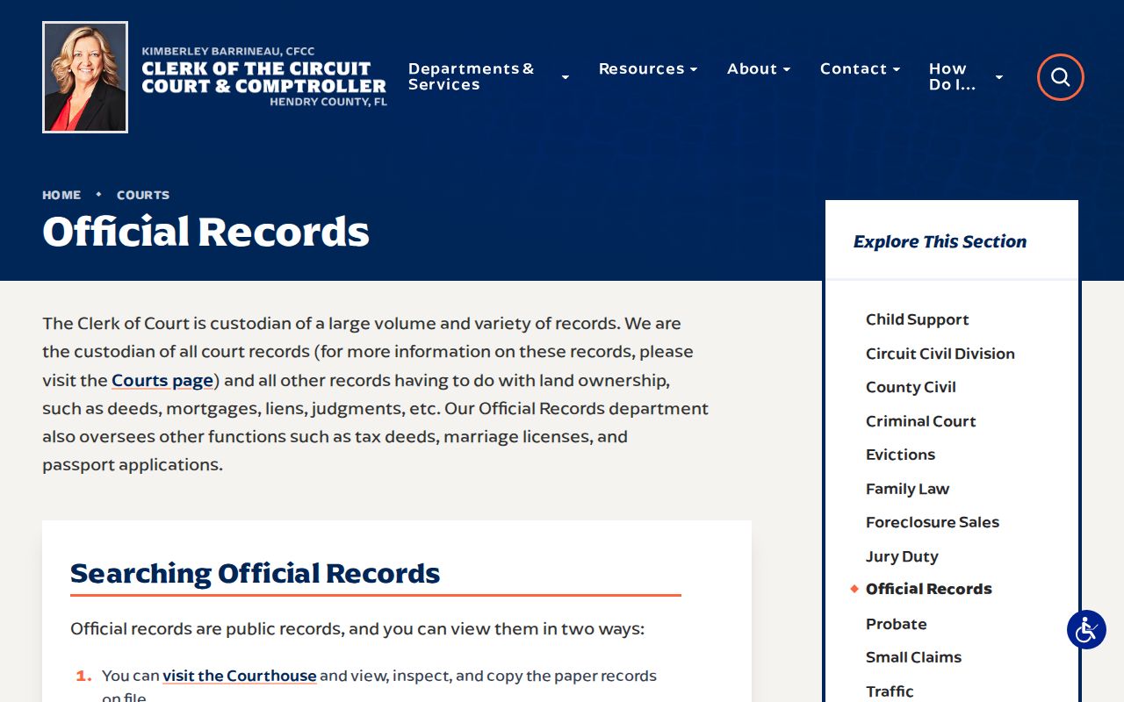Open the How Do I... menu
The height and width of the screenshot is (702, 1124).
(x=953, y=76)
